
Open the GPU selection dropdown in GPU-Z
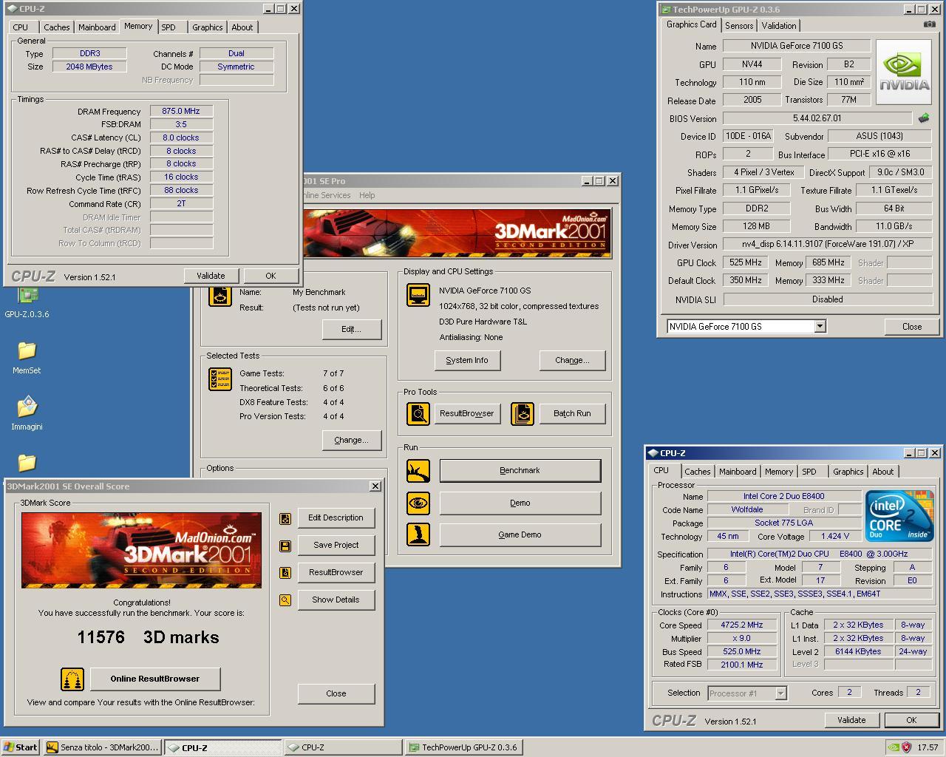(x=820, y=326)
